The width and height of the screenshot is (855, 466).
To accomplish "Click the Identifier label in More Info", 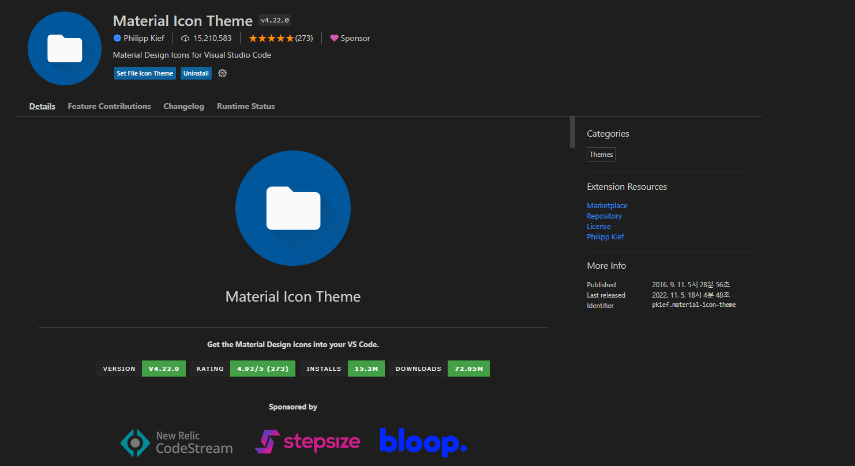I will [600, 306].
